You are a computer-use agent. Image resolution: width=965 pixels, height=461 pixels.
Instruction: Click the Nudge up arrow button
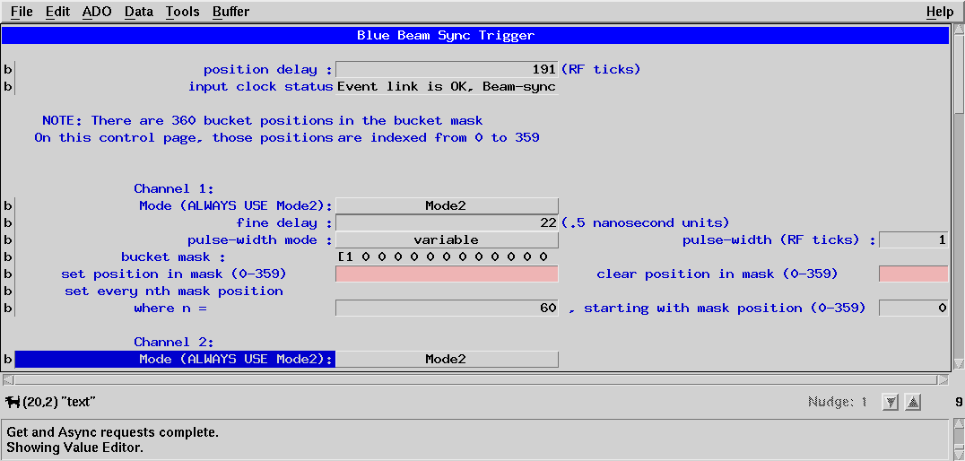[x=913, y=402]
